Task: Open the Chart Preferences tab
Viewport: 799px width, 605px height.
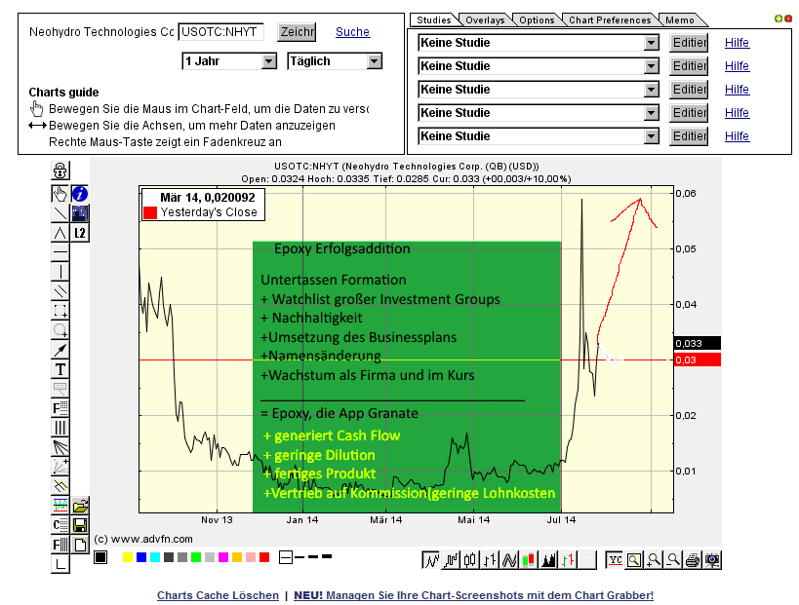Action: click(609, 19)
